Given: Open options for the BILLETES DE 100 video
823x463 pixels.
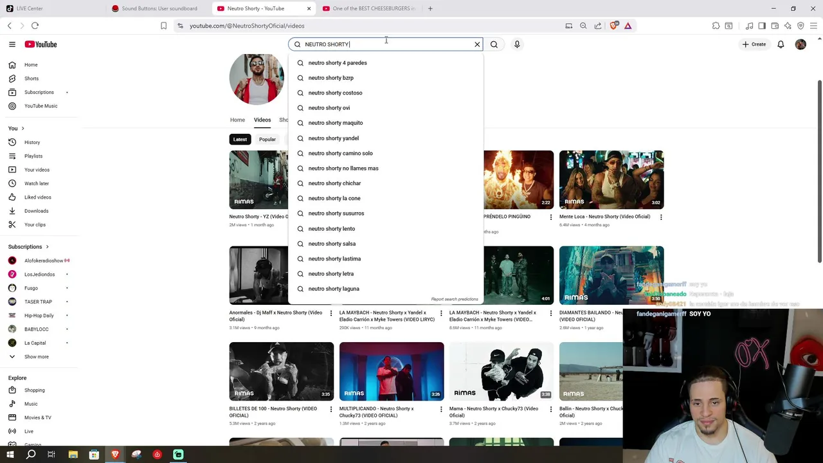Looking at the screenshot, I should click(x=331, y=409).
